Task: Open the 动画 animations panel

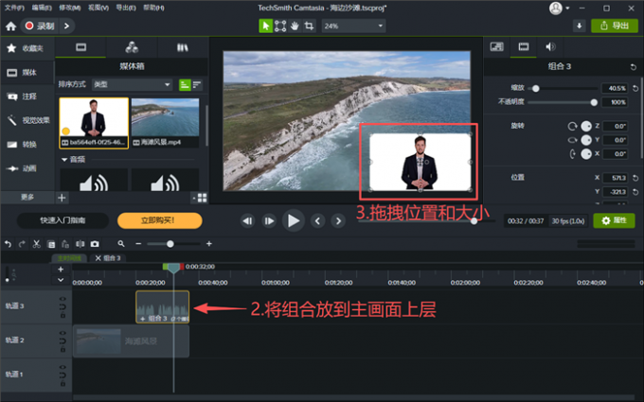Action: click(27, 168)
